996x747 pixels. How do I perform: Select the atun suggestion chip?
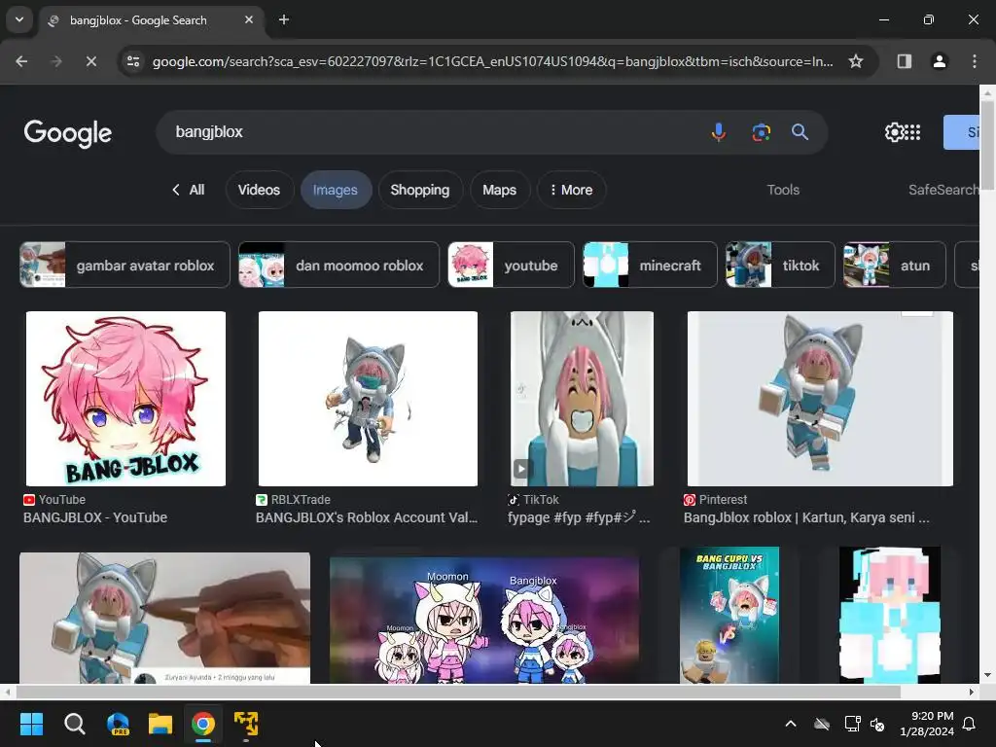click(895, 265)
